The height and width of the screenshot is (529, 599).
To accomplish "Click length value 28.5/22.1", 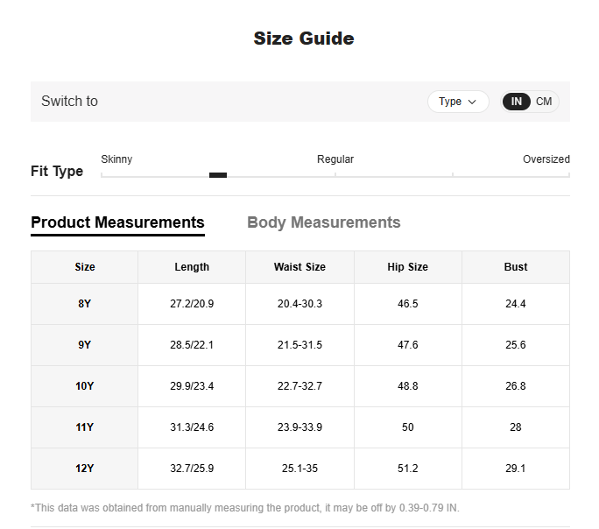I will coord(192,345).
